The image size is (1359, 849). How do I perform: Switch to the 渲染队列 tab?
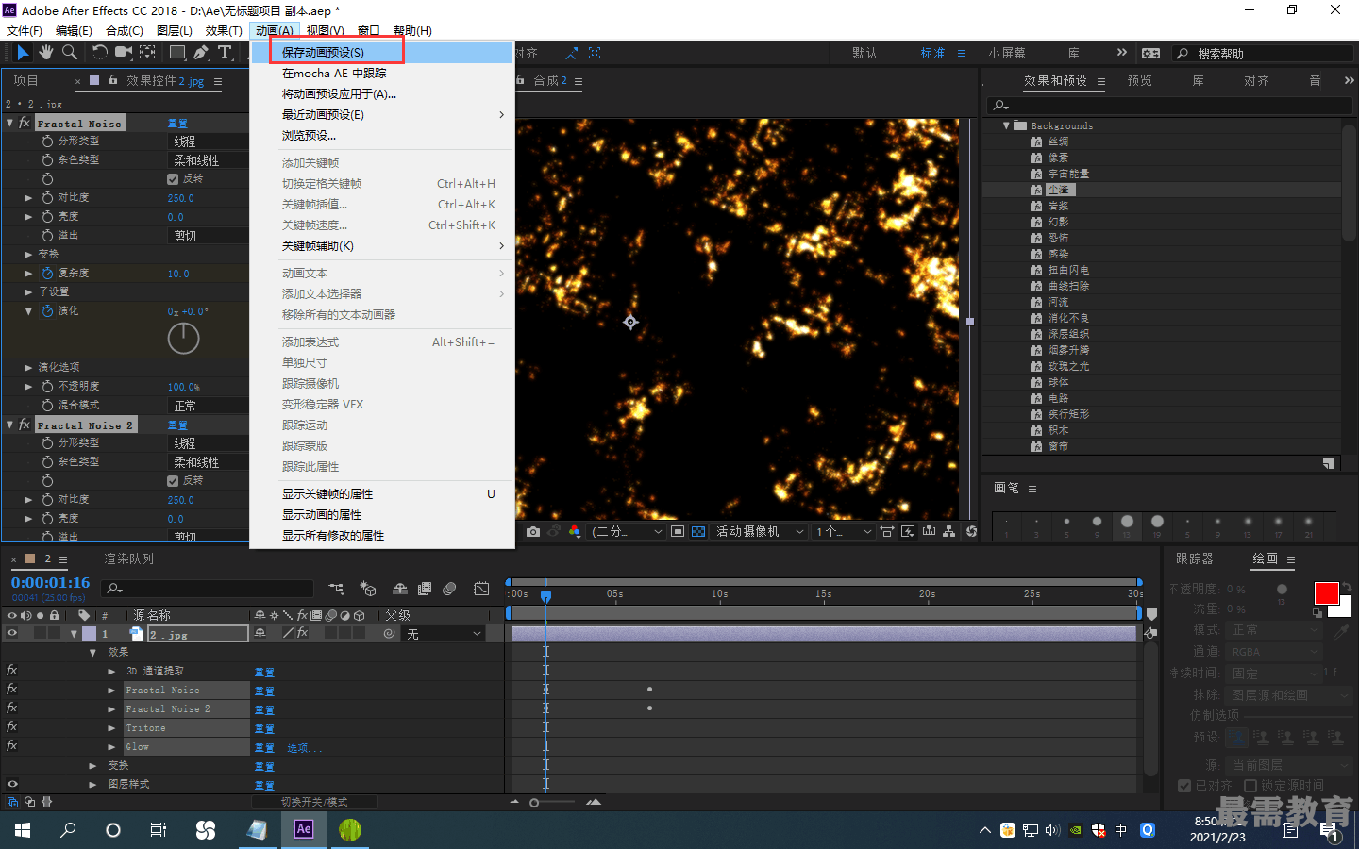(x=128, y=558)
